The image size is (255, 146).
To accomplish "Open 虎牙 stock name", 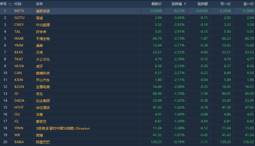I will (x=39, y=66).
